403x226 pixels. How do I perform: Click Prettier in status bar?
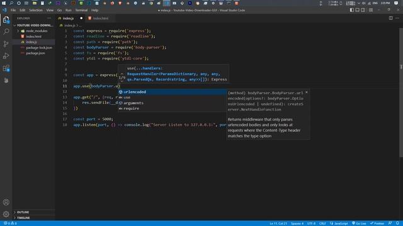tap(377, 223)
